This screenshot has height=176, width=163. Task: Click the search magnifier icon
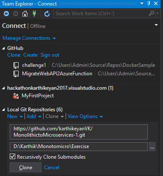tap(152, 14)
